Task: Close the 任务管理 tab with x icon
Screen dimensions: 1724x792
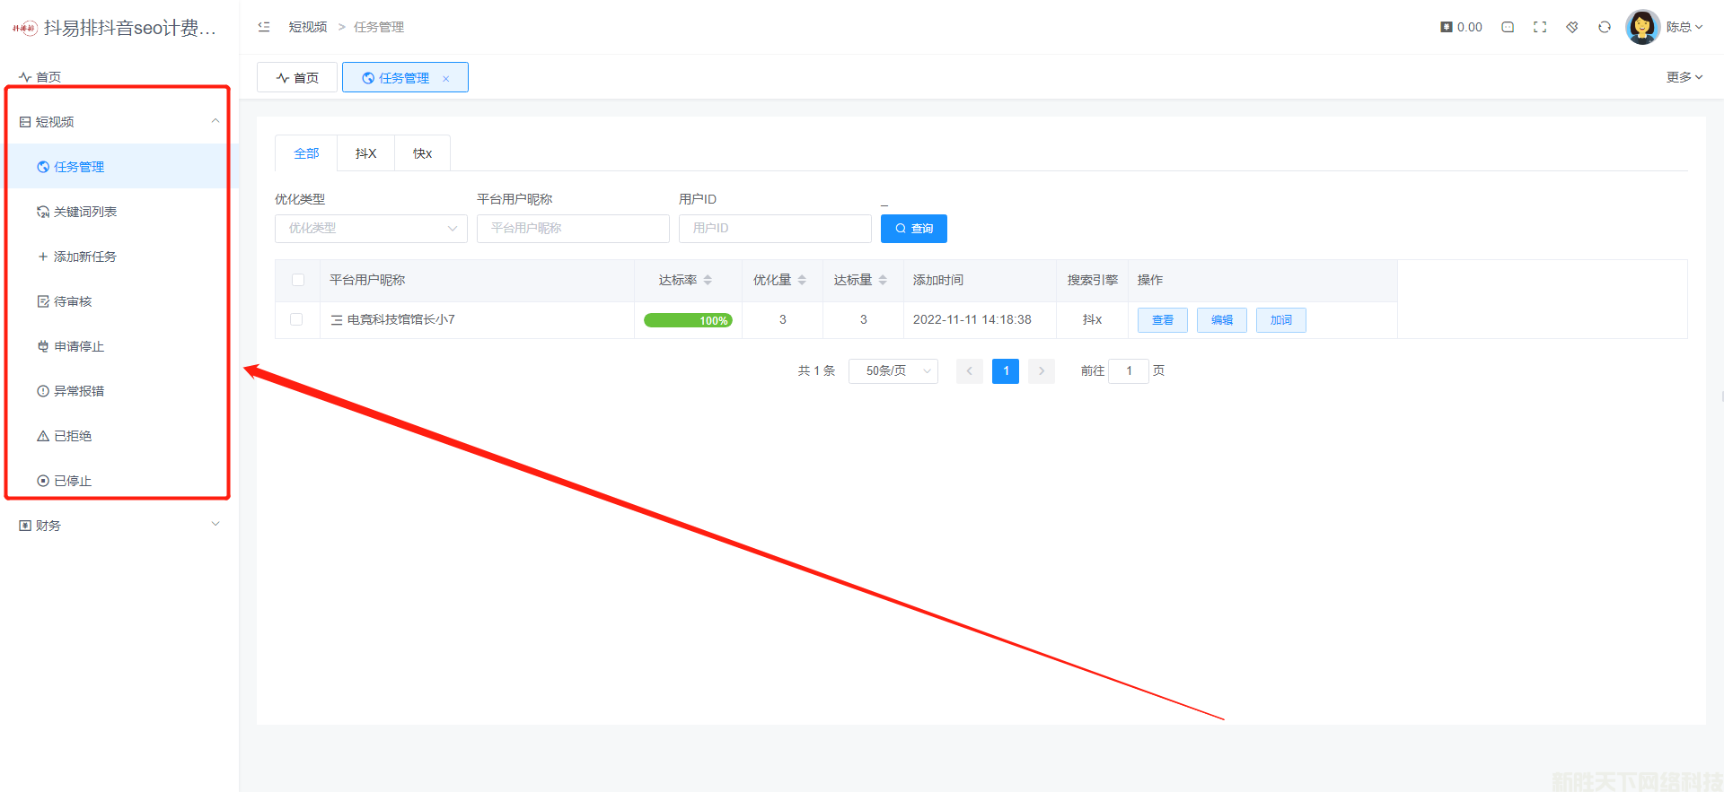Action: pyautogui.click(x=446, y=79)
